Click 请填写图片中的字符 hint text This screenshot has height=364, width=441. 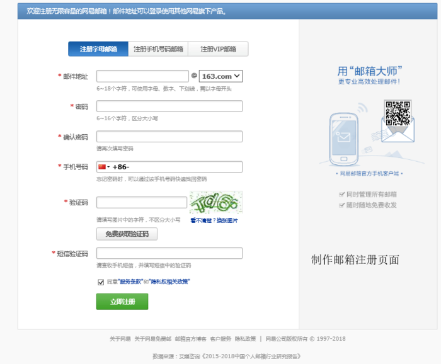(139, 220)
